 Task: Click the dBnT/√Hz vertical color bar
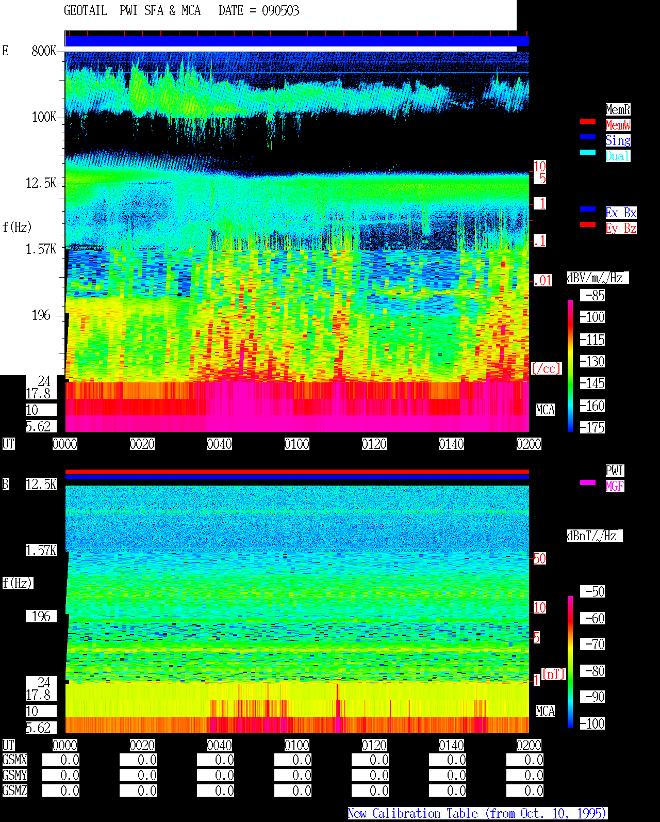tap(570, 662)
